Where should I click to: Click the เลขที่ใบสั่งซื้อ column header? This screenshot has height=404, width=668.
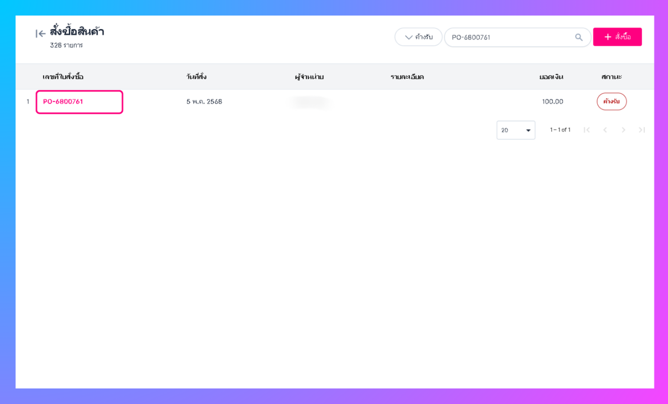point(63,77)
